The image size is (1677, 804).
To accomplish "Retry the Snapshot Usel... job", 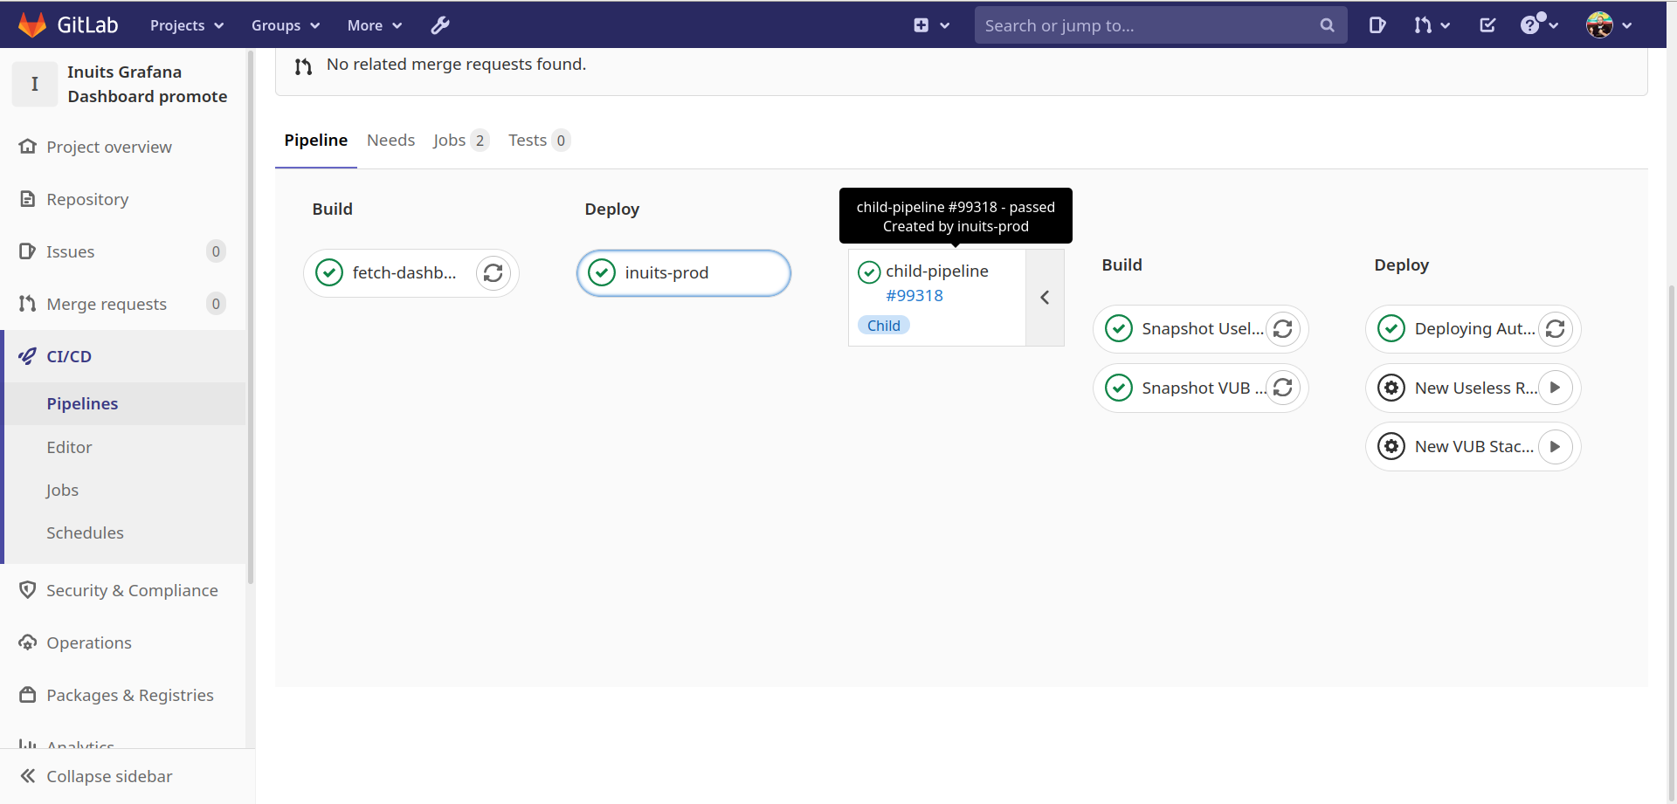I will click(x=1283, y=329).
